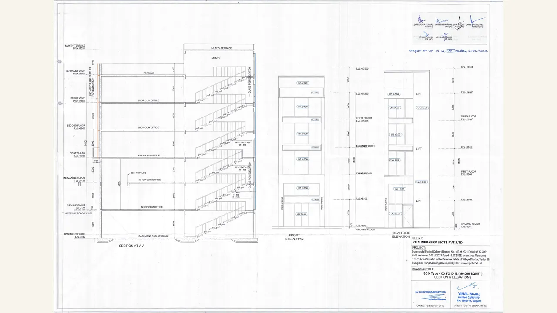Viewport: 557px width, 313px height.
Task: Click the "INTERNAL ROAD LVL±00" label
Action: click(78, 213)
